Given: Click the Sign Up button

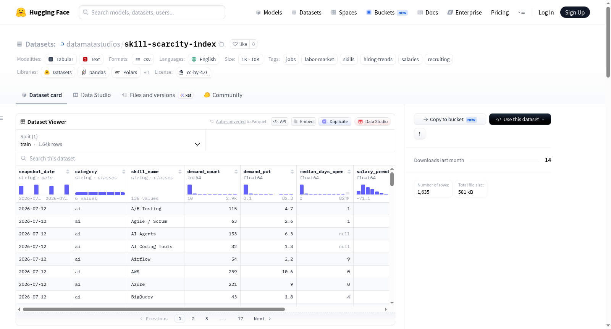Looking at the screenshot, I should click(x=575, y=12).
